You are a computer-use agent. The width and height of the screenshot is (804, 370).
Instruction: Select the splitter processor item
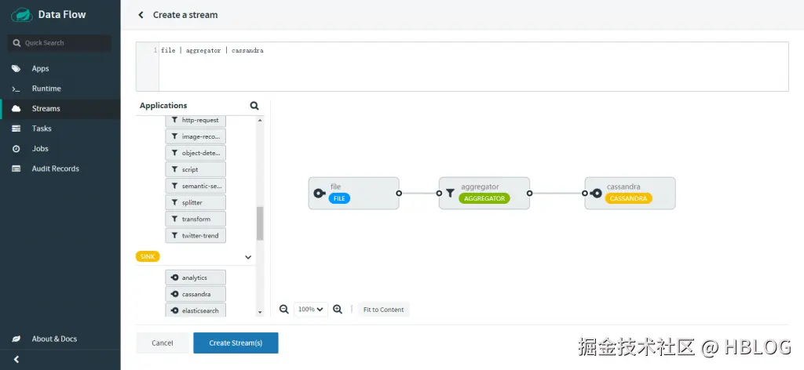click(x=196, y=203)
